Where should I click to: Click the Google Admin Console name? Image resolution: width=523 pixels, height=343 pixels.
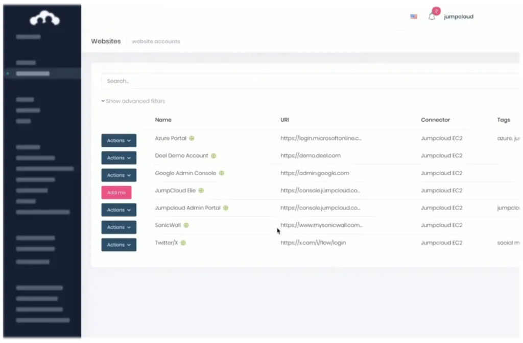tap(185, 173)
